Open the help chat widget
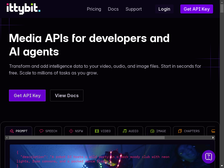Image resolution: width=224 pixels, height=168 pixels. [209, 157]
